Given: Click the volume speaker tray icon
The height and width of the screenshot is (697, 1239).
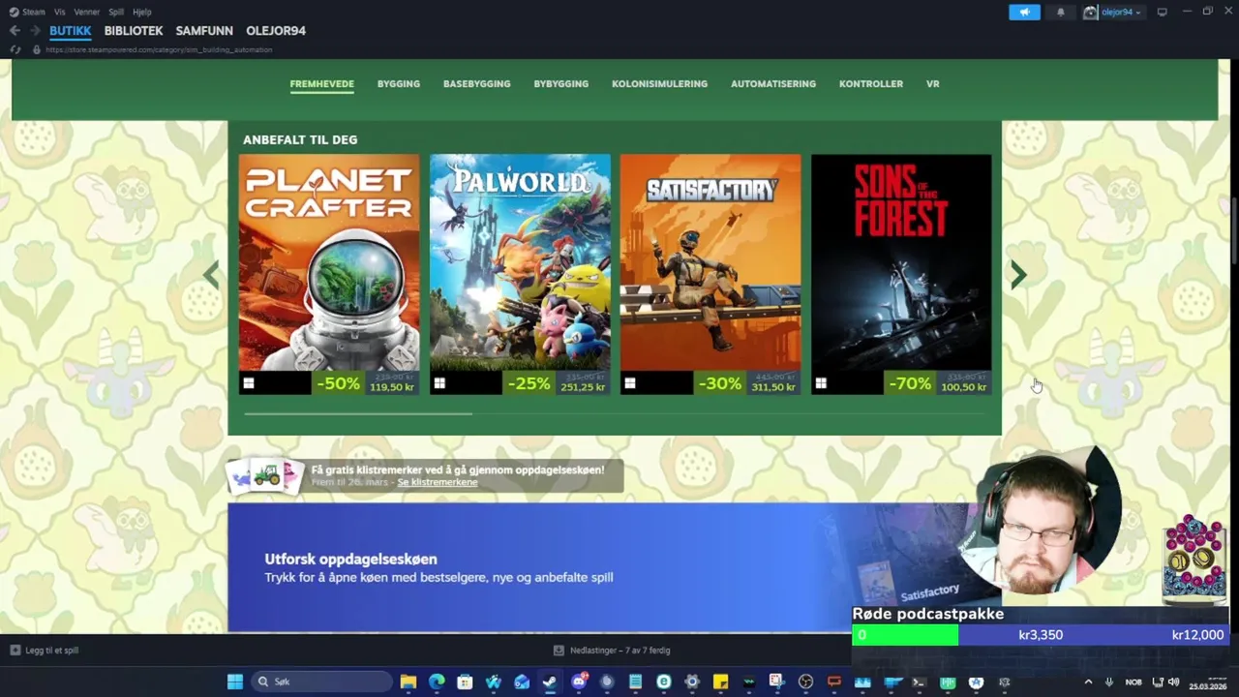Looking at the screenshot, I should [1174, 682].
